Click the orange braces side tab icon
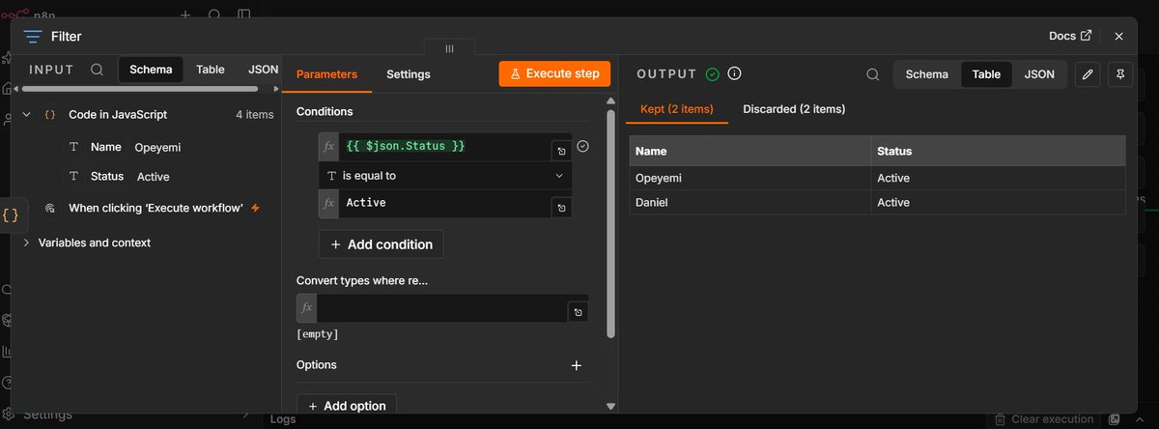1159x429 pixels. tap(11, 215)
